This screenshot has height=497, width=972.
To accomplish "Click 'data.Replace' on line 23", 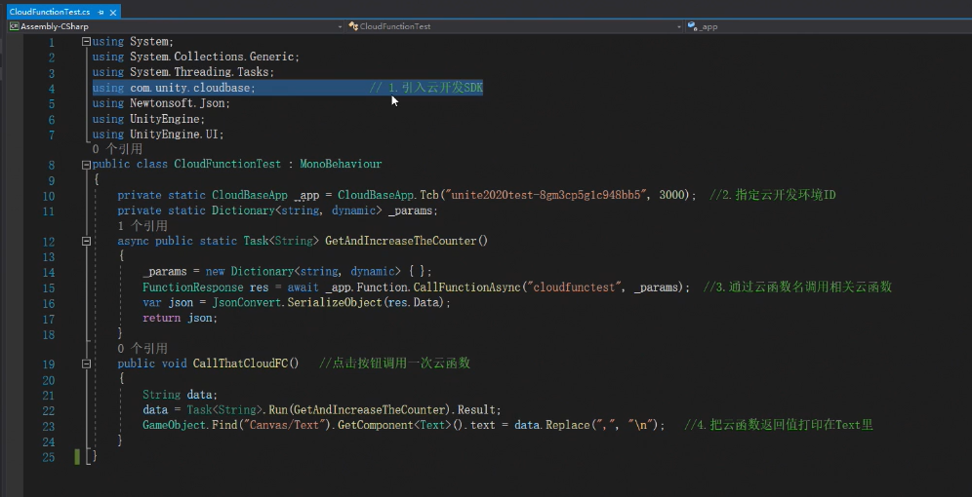I will coord(551,425).
